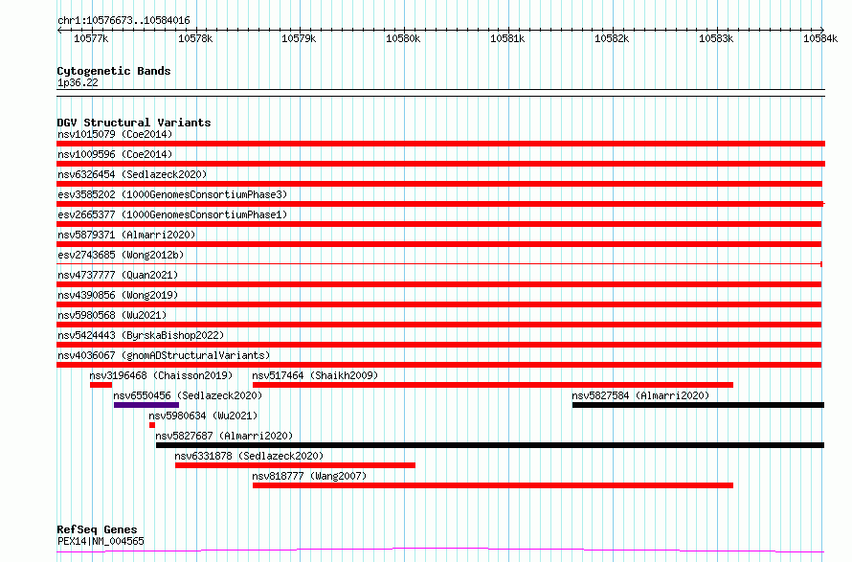This screenshot has width=852, height=562.
Task: Open nsv6326454 (Sedlazeck2020) variant label
Action: tap(132, 174)
